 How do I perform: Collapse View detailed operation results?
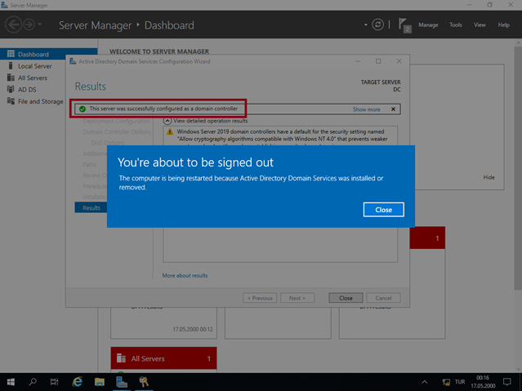coord(167,121)
